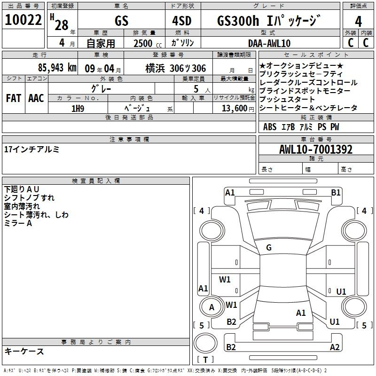
Task: Click プッシュスタート line
Action: pos(287,99)
